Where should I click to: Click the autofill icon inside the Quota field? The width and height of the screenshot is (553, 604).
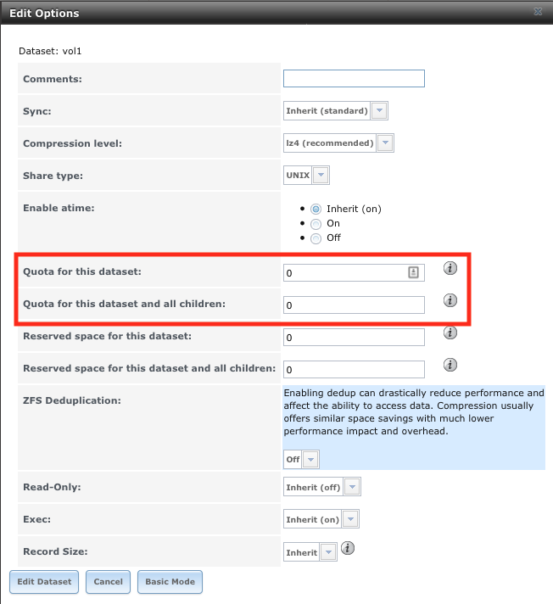click(413, 272)
